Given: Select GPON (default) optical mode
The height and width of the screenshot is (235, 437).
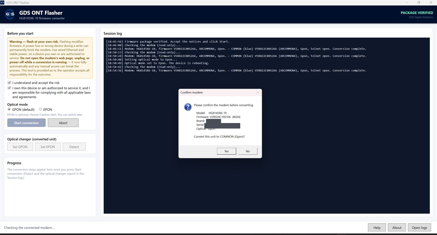Looking at the screenshot, I should [9, 109].
